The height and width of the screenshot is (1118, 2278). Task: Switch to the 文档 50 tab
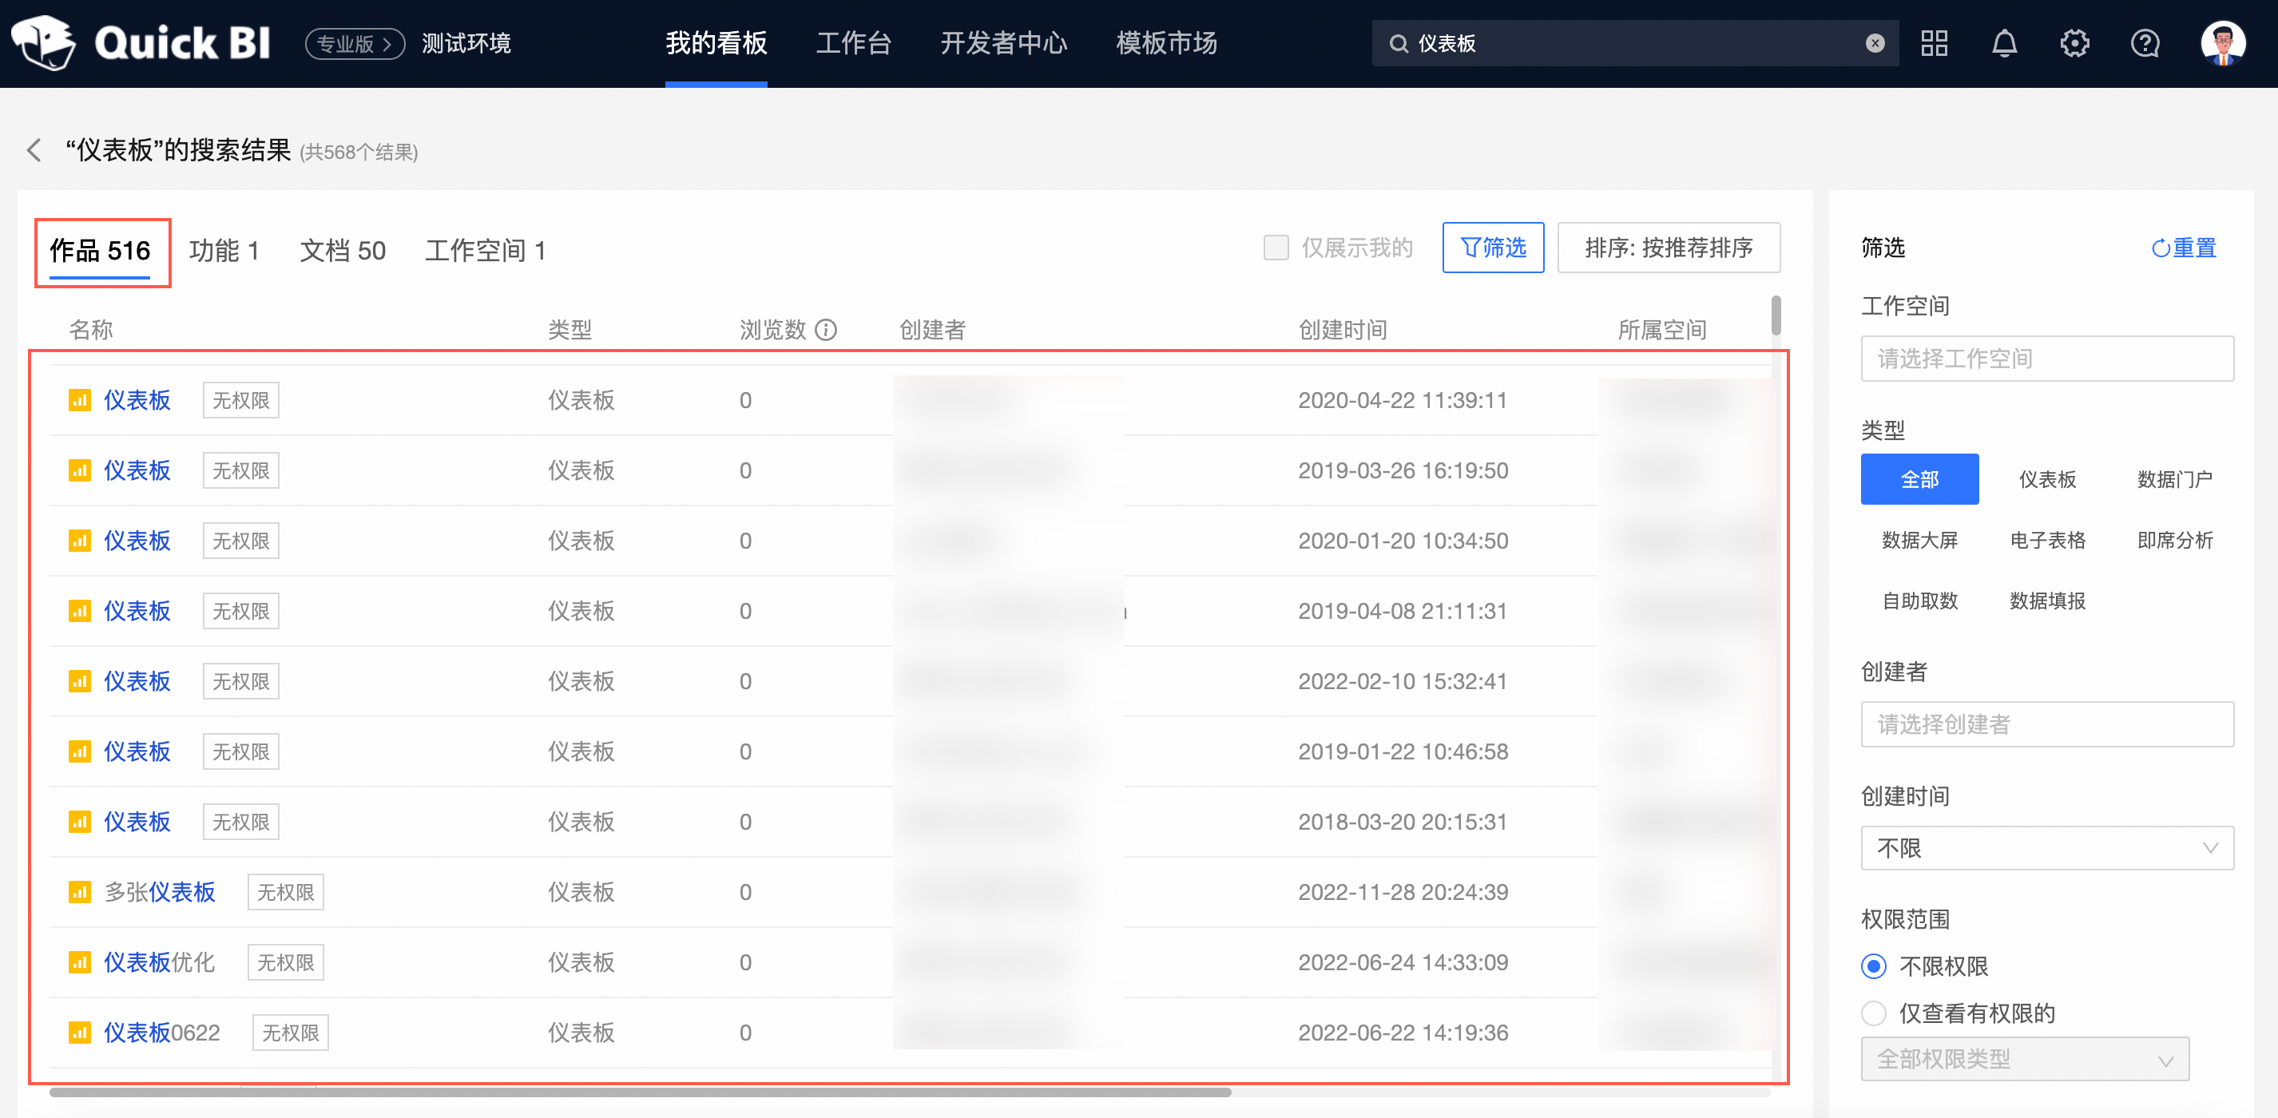[342, 251]
